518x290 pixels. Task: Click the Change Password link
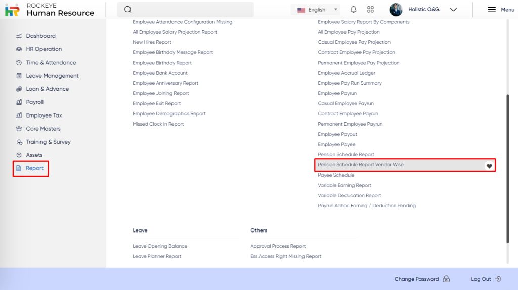pos(416,279)
